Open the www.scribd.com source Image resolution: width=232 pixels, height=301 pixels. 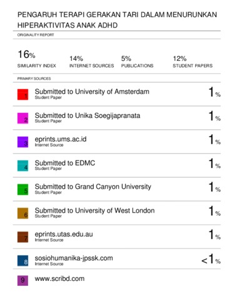[x=59, y=278]
